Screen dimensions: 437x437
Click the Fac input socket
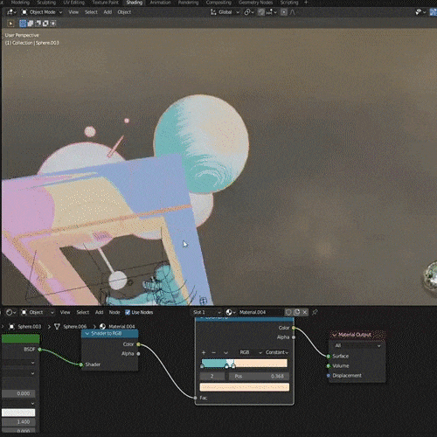[196, 398]
